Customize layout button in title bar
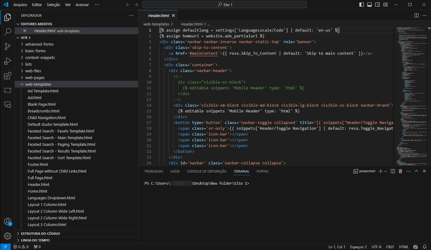Viewport: 431px width, 250px height. 386,5
